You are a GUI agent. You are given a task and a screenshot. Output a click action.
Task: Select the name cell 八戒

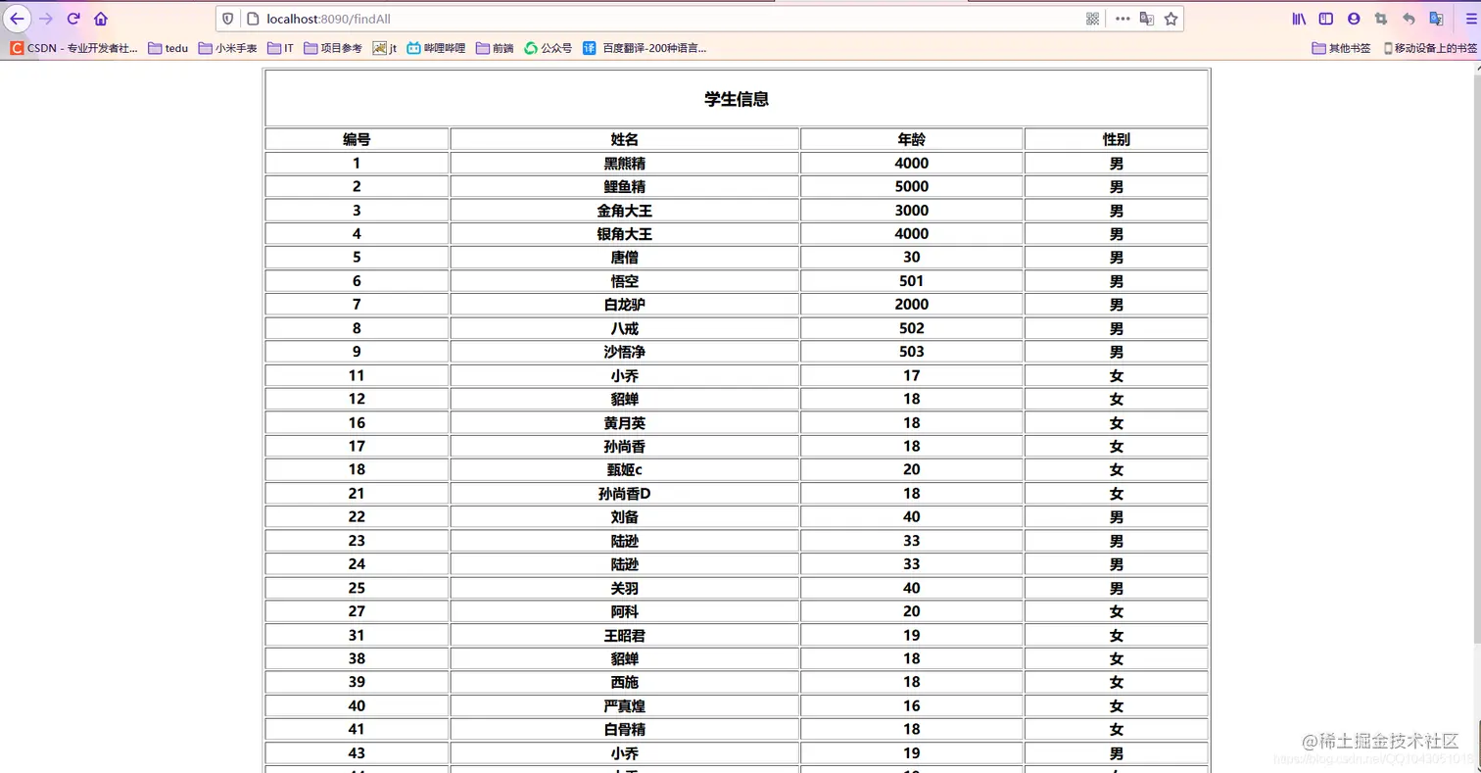click(x=625, y=328)
